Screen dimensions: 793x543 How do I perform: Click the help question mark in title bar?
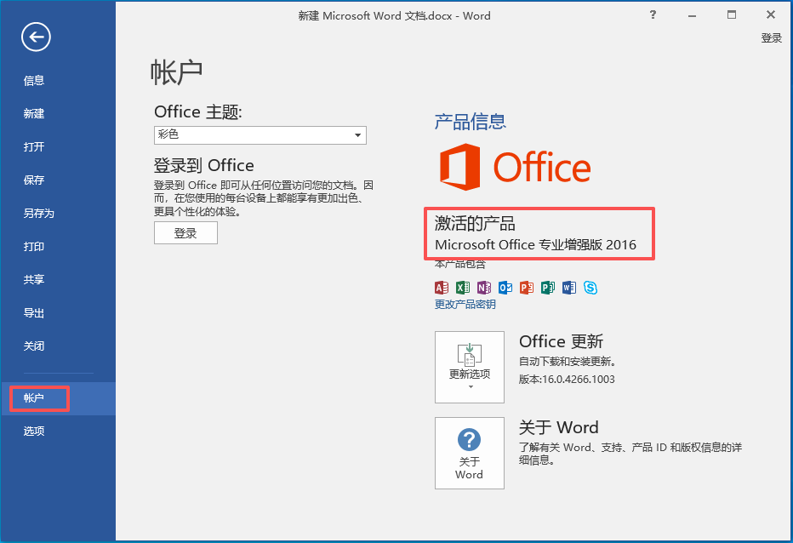(653, 15)
